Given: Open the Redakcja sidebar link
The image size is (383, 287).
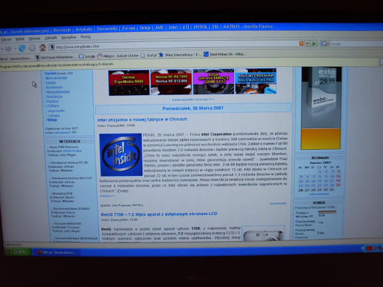Looking at the screenshot, I should 54,96.
